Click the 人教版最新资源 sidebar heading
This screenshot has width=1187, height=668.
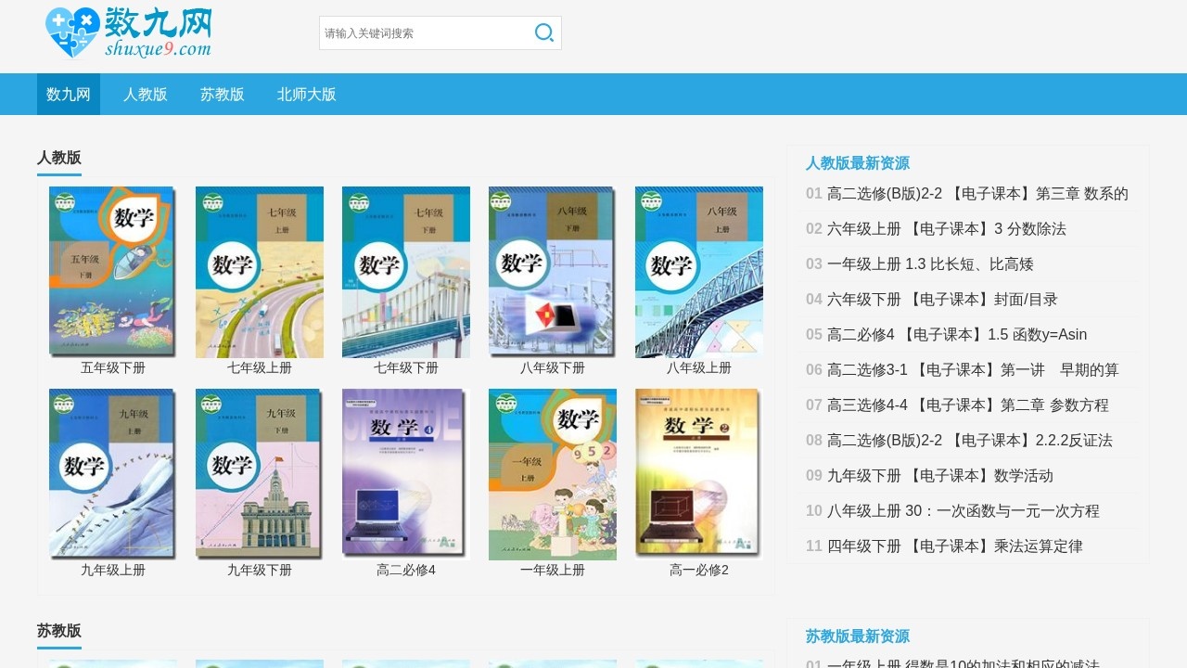pos(856,162)
